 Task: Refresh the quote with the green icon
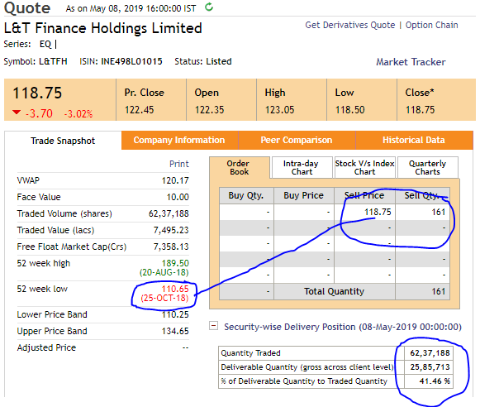point(209,7)
